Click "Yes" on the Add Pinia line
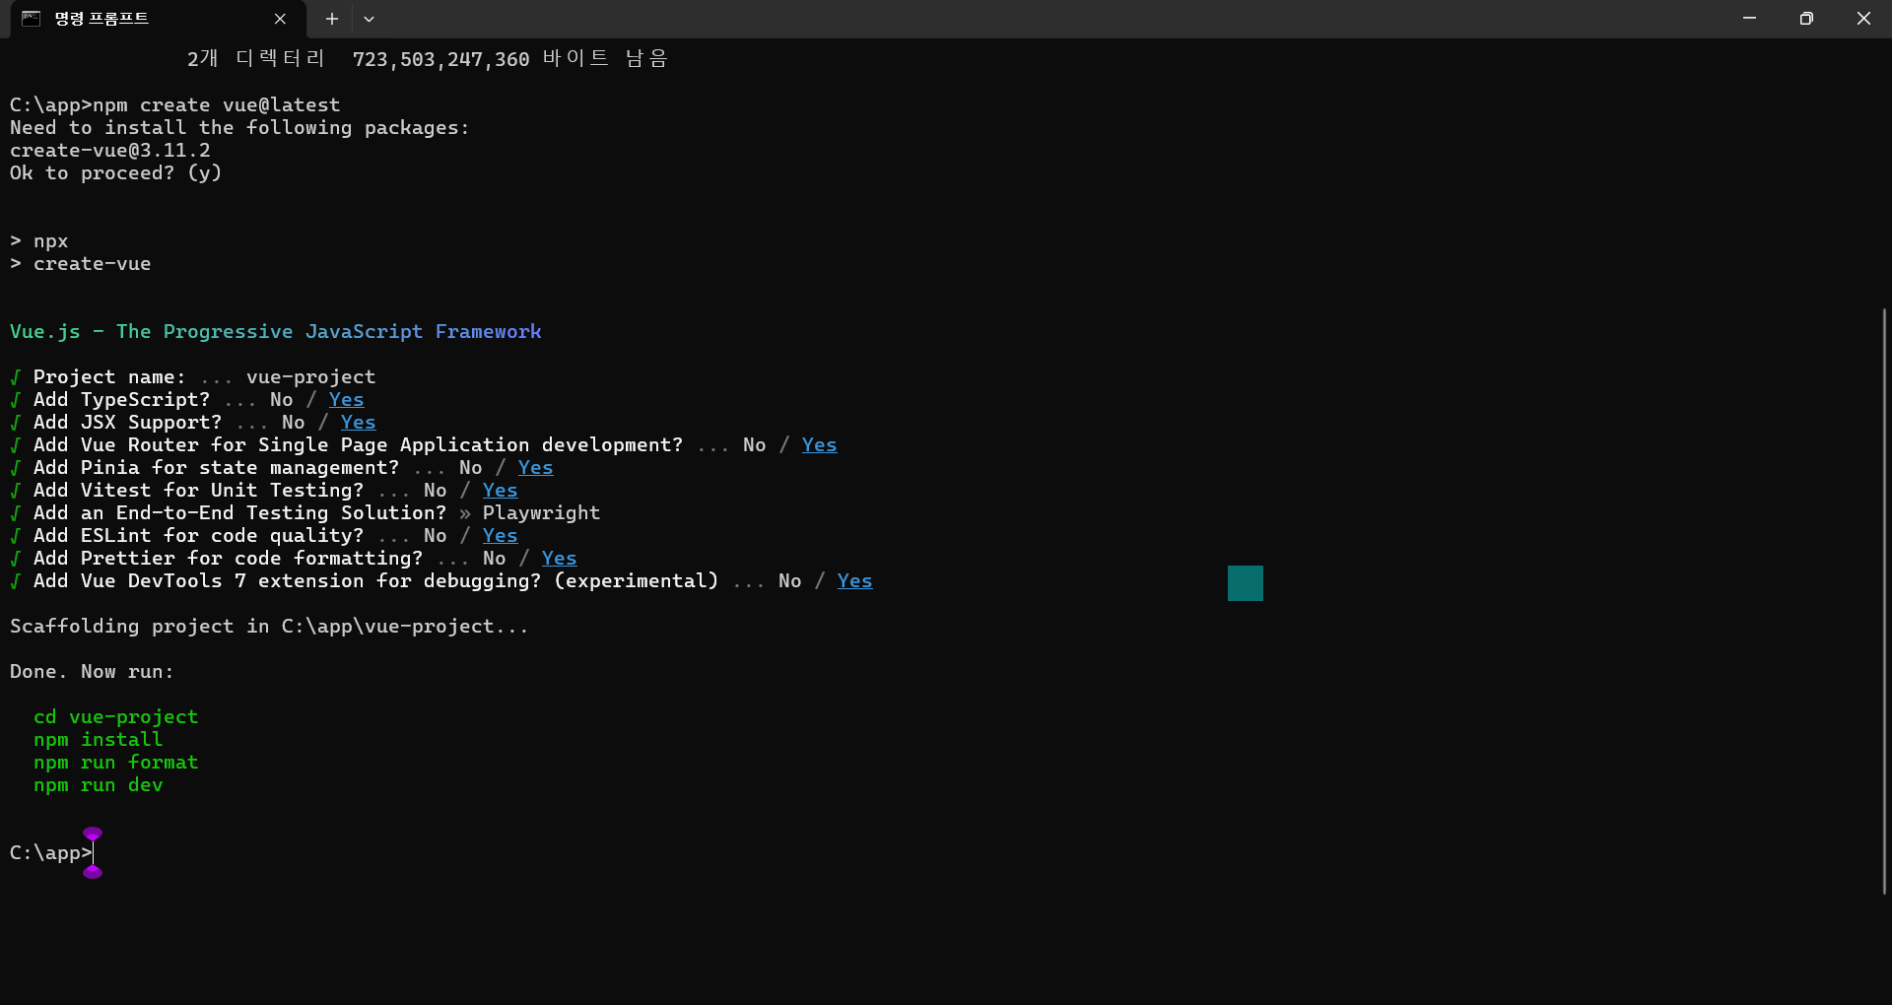Screen dimensions: 1892x1005 536,467
